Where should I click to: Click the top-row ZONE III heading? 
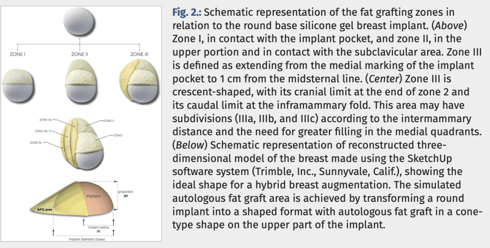click(x=140, y=55)
